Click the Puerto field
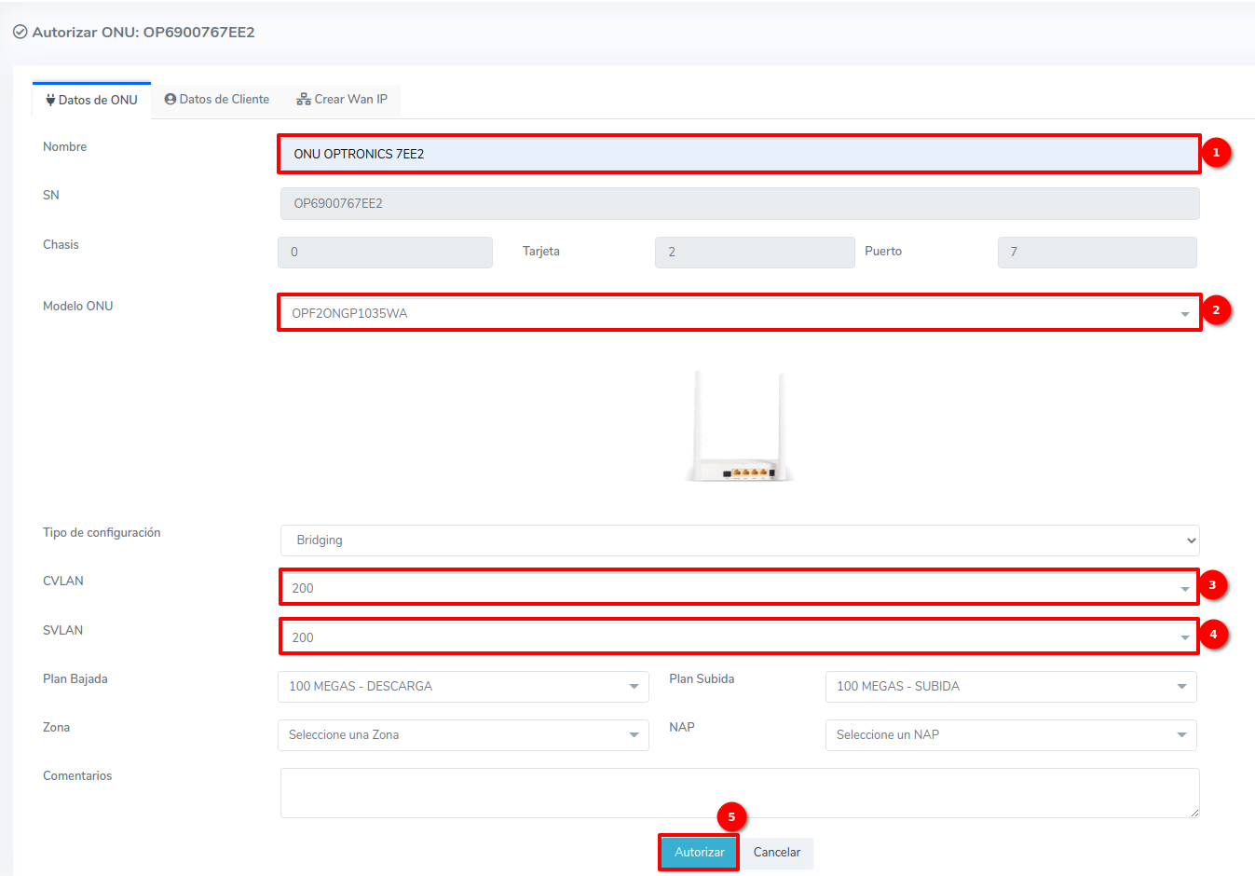 (x=1097, y=252)
